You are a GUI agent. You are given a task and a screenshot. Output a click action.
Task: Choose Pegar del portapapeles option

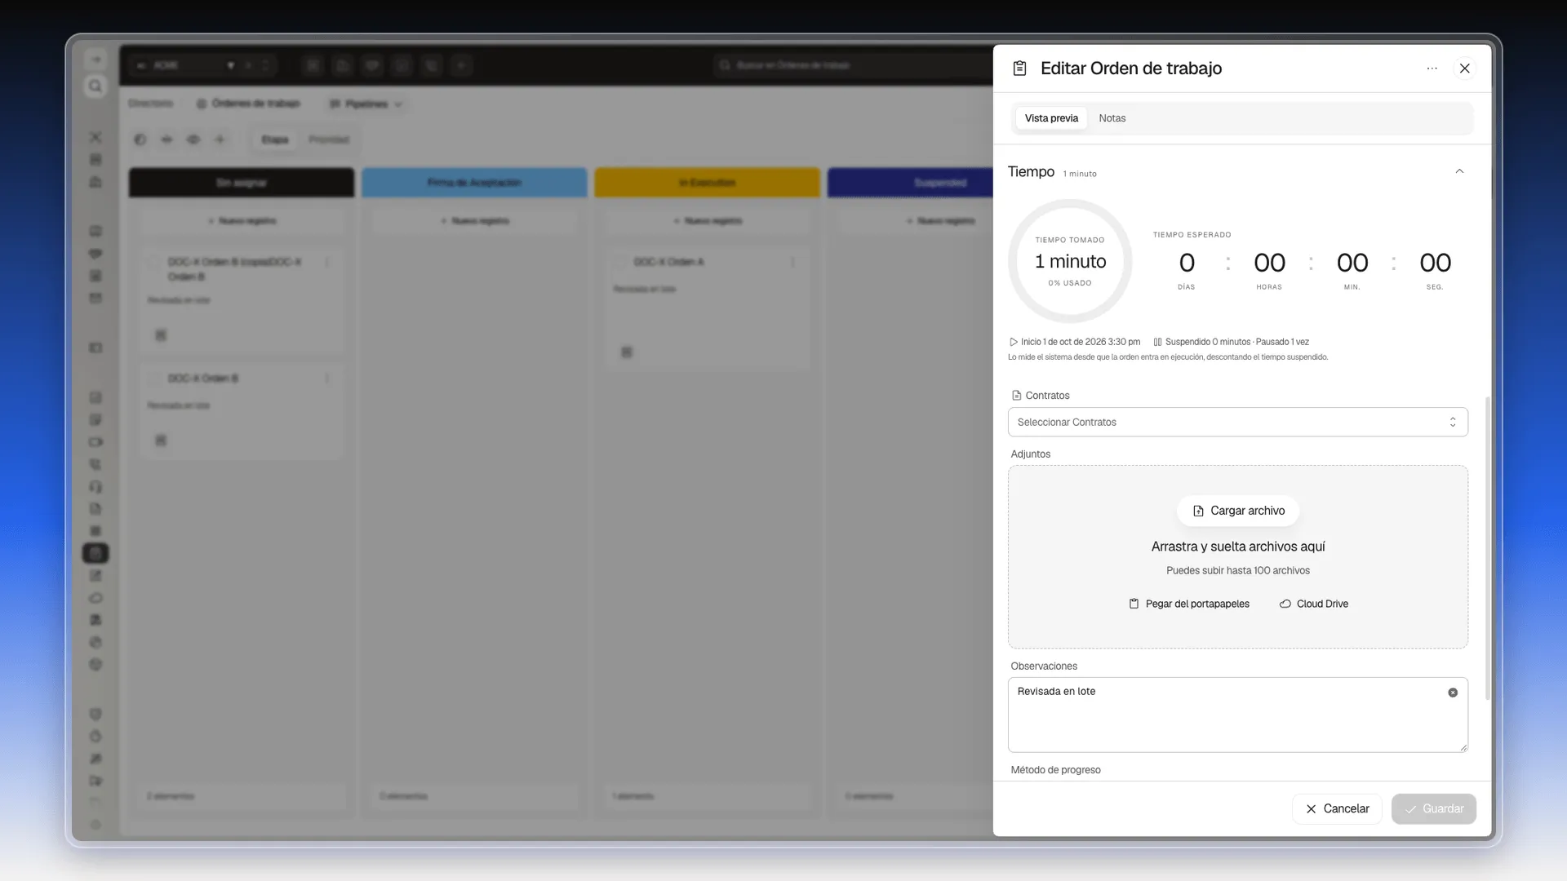[x=1189, y=604]
